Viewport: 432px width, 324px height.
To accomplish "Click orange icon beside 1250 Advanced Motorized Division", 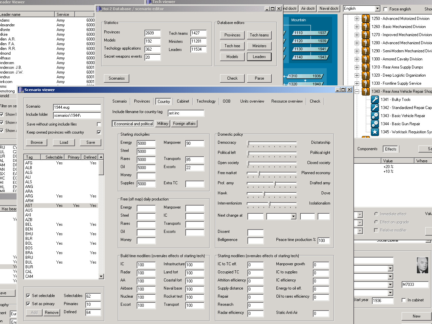I will [x=366, y=19].
